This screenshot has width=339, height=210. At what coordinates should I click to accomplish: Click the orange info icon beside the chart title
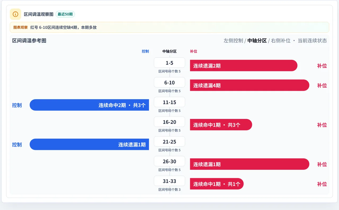pyautogui.click(x=15, y=14)
